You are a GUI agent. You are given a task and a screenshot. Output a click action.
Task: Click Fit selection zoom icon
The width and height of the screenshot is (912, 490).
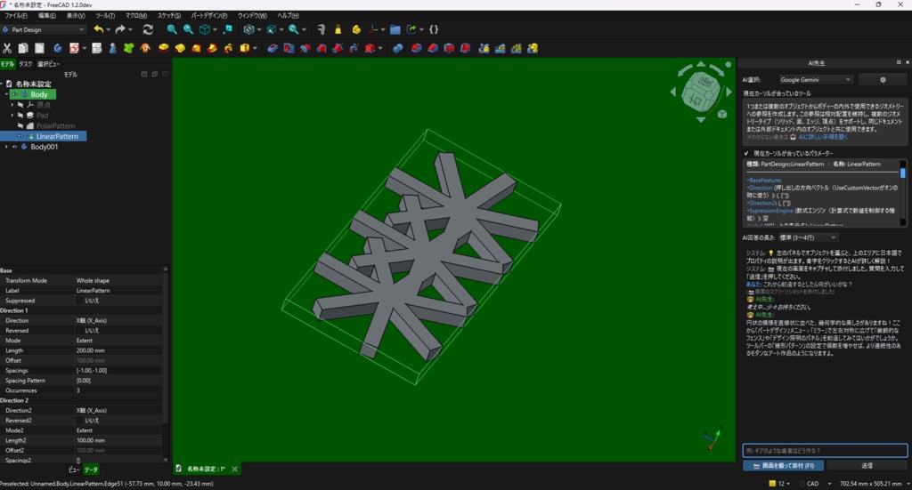188,29
